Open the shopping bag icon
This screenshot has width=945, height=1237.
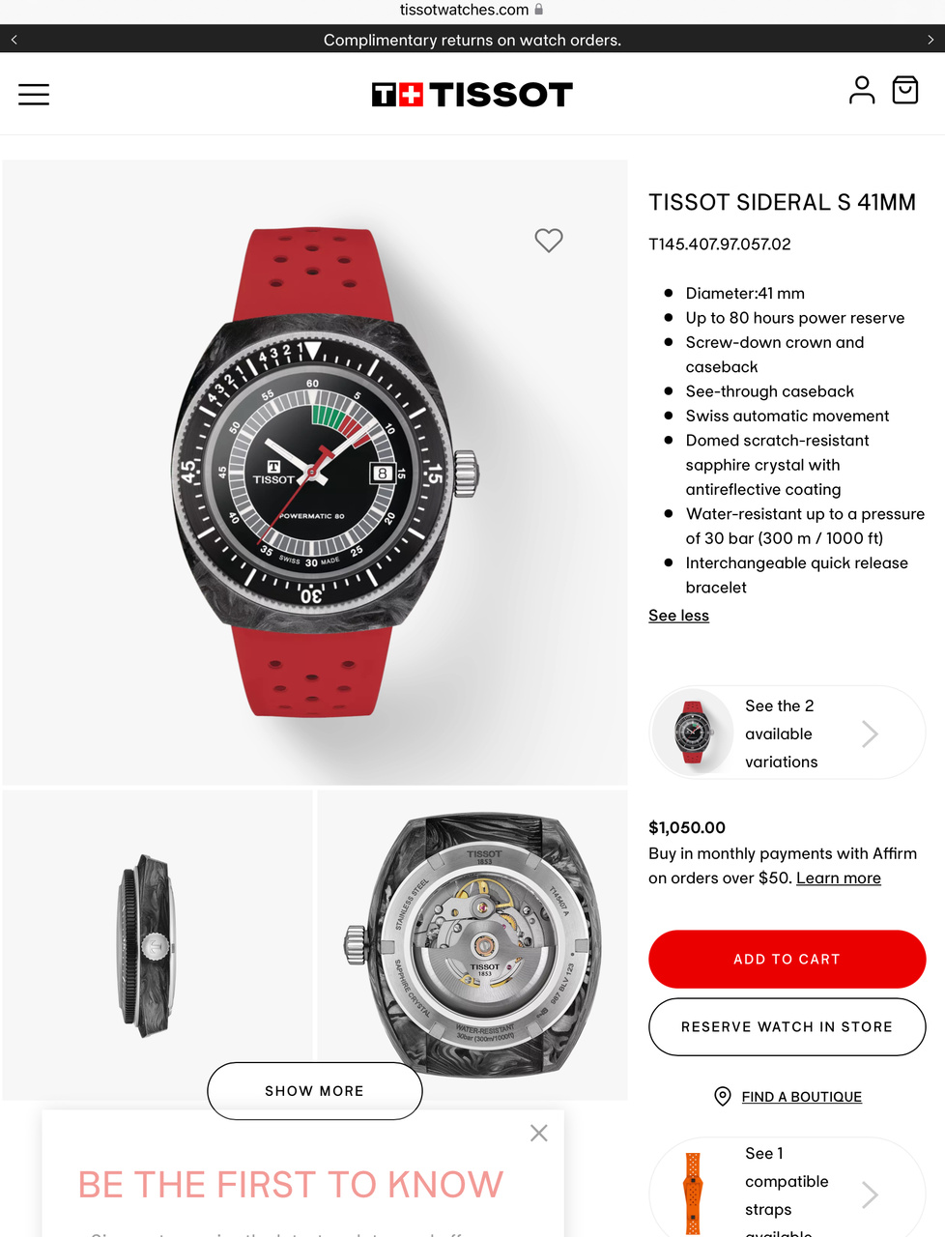click(x=905, y=90)
